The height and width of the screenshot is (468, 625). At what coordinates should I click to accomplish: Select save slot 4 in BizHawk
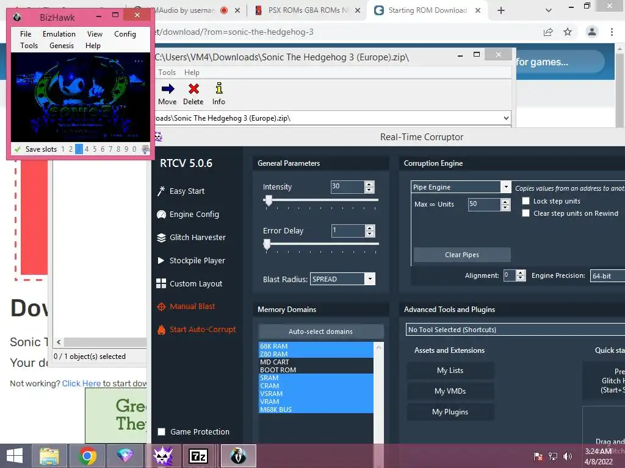point(87,149)
